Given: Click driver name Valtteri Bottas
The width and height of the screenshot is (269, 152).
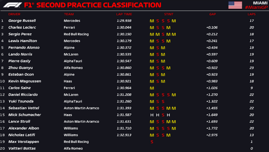Looking at the screenshot, I should 22,148.
